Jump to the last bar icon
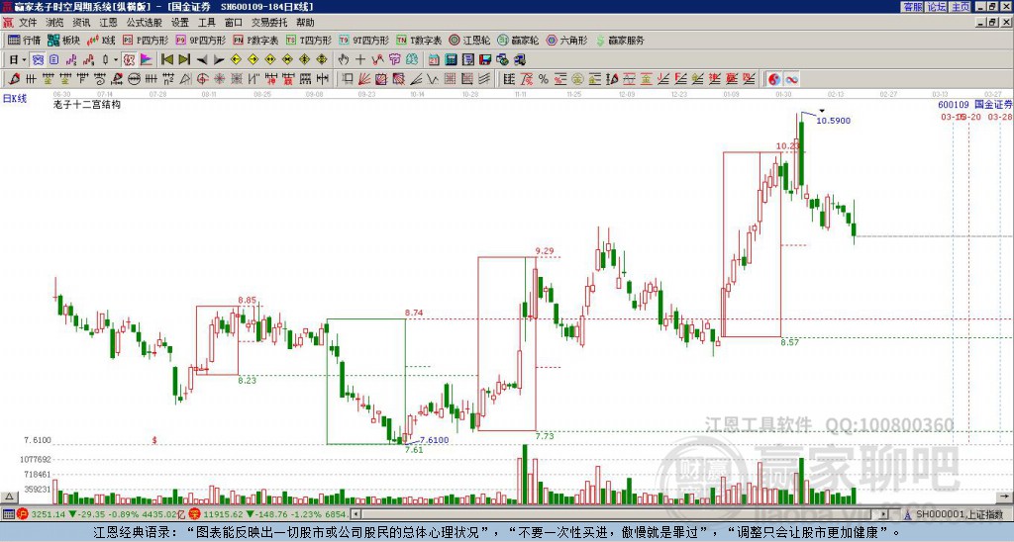Viewport: 1014px width, 542px height. point(184,59)
